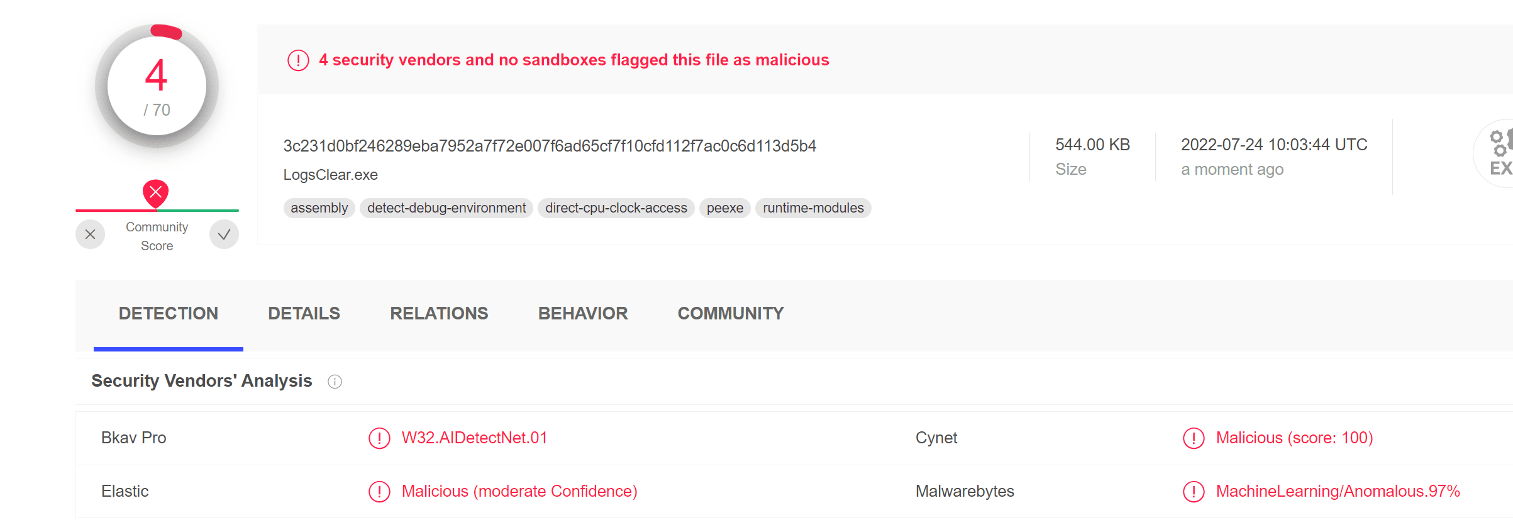Click the Malwarebytes detection warning icon
The height and width of the screenshot is (520, 1513).
tap(1193, 492)
